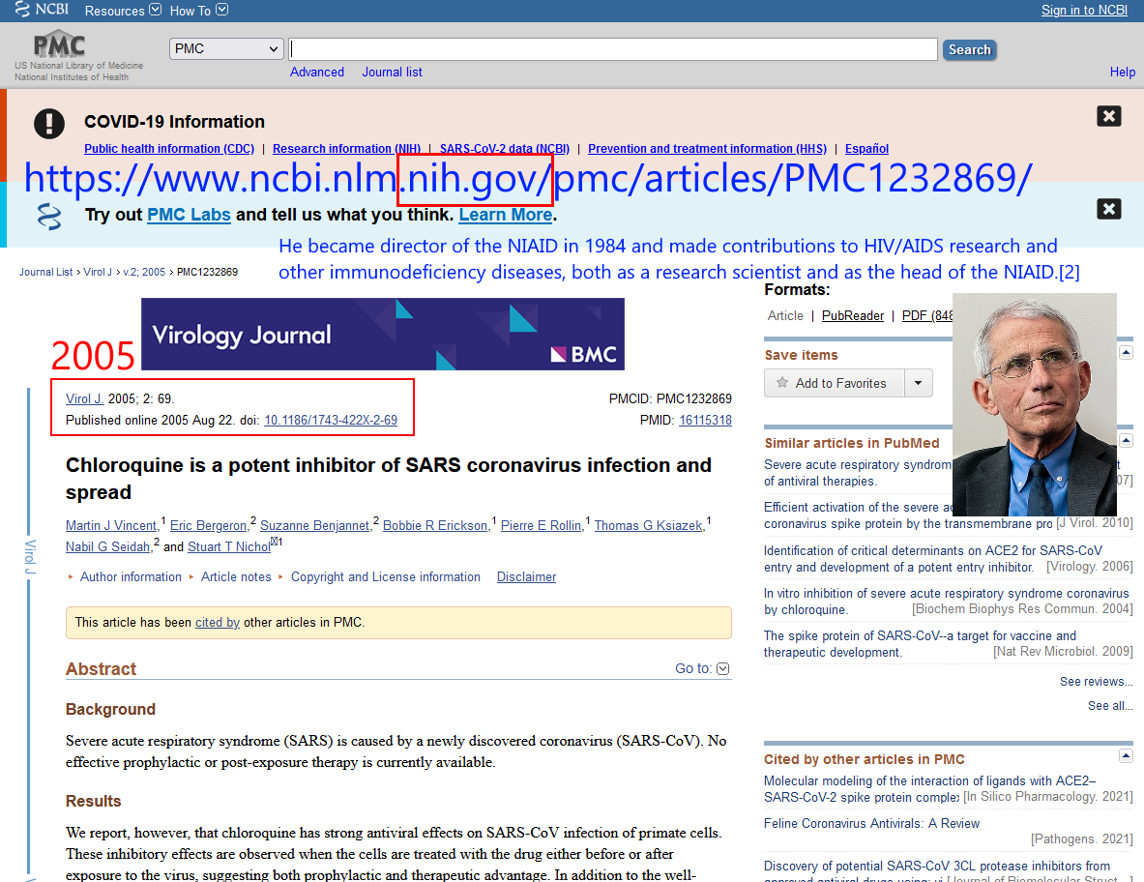Click the Virology Journal BMC banner
This screenshot has width=1144, height=882.
(382, 334)
